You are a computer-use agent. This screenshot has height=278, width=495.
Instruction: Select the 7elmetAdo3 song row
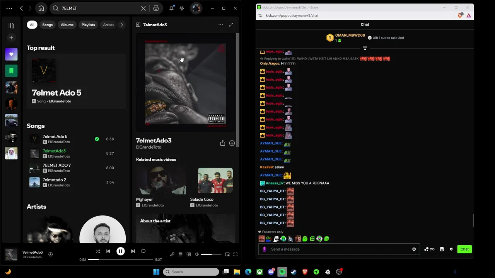(x=76, y=153)
